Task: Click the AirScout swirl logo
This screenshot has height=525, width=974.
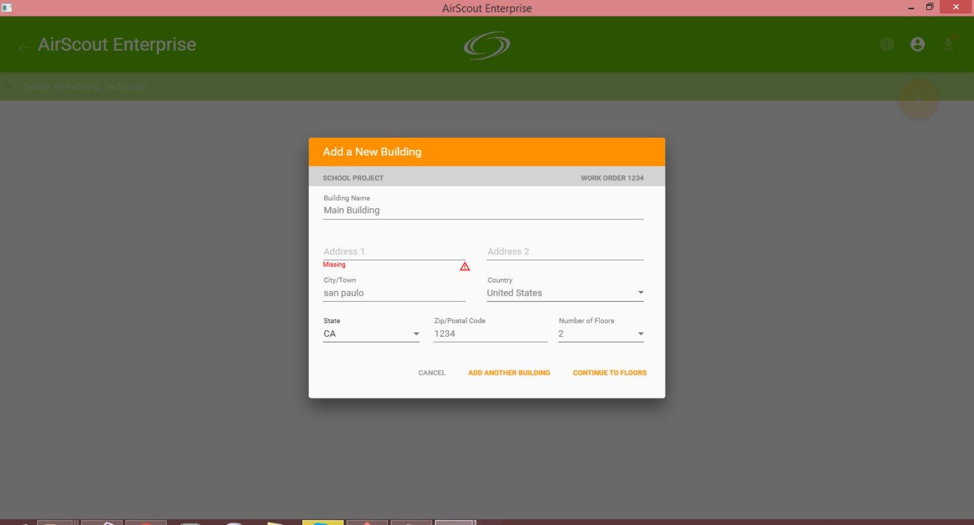Action: pyautogui.click(x=487, y=45)
